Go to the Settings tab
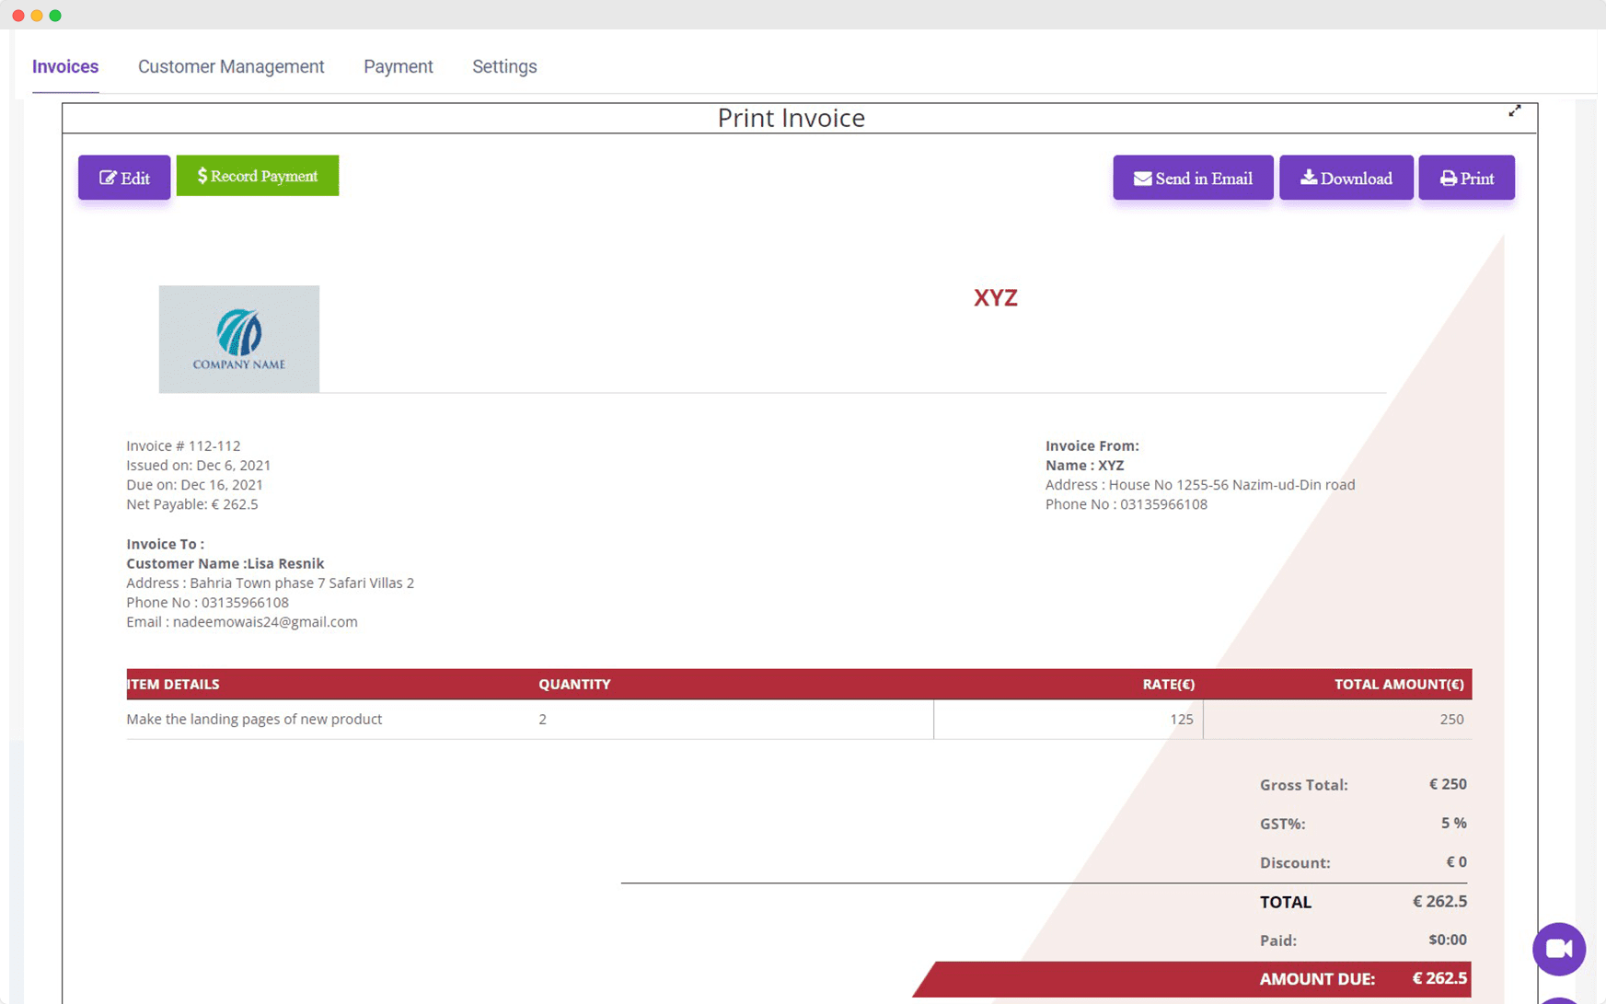This screenshot has width=1606, height=1004. [504, 66]
